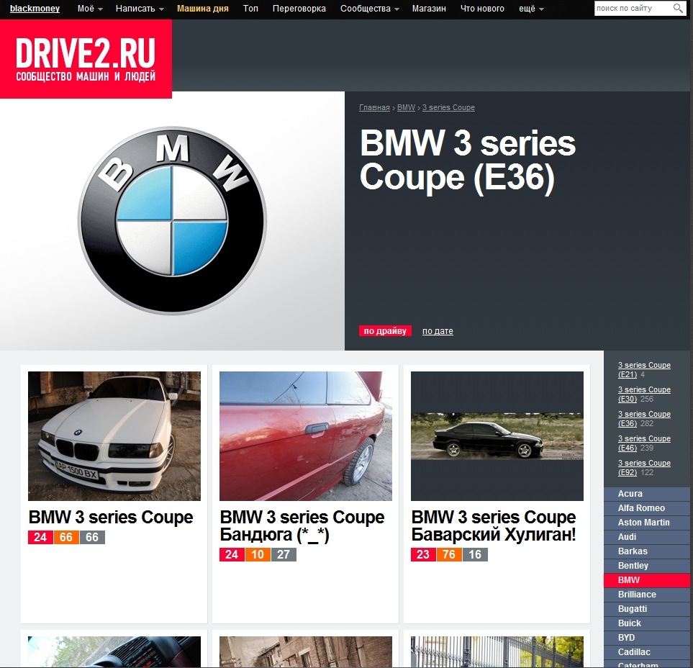Open Машина дня page
693x668 pixels.
(x=203, y=9)
